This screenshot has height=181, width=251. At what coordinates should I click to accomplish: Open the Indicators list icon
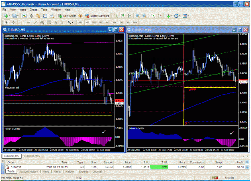tap(168, 16)
